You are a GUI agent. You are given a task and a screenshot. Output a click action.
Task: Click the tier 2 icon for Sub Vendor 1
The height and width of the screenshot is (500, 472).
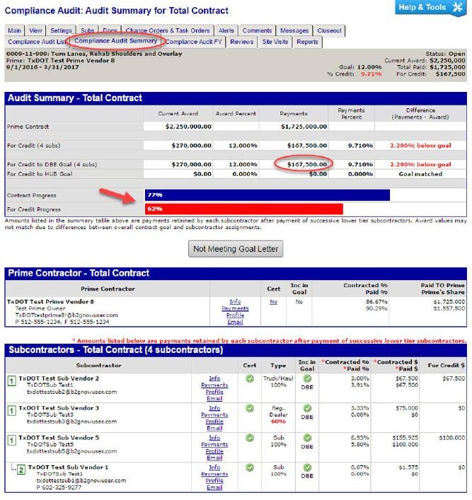21,470
